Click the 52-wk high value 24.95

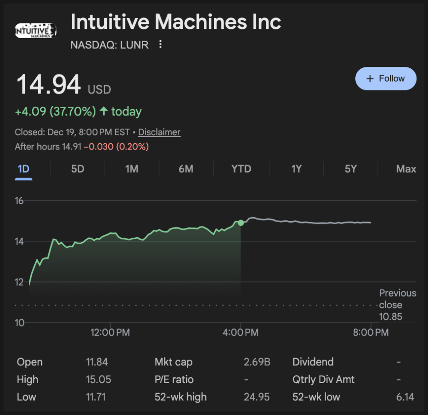tap(257, 397)
